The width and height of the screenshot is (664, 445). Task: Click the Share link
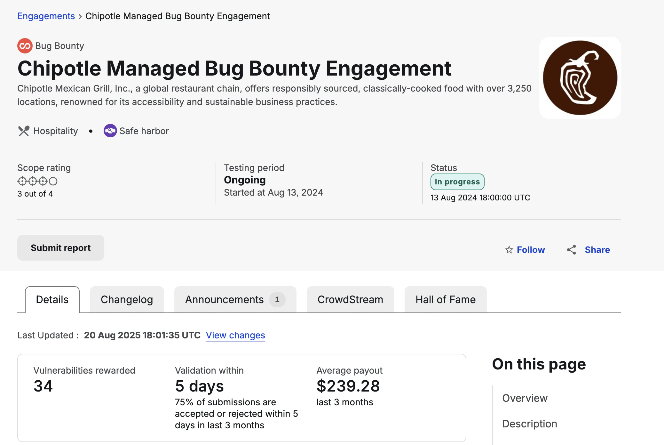tap(597, 250)
